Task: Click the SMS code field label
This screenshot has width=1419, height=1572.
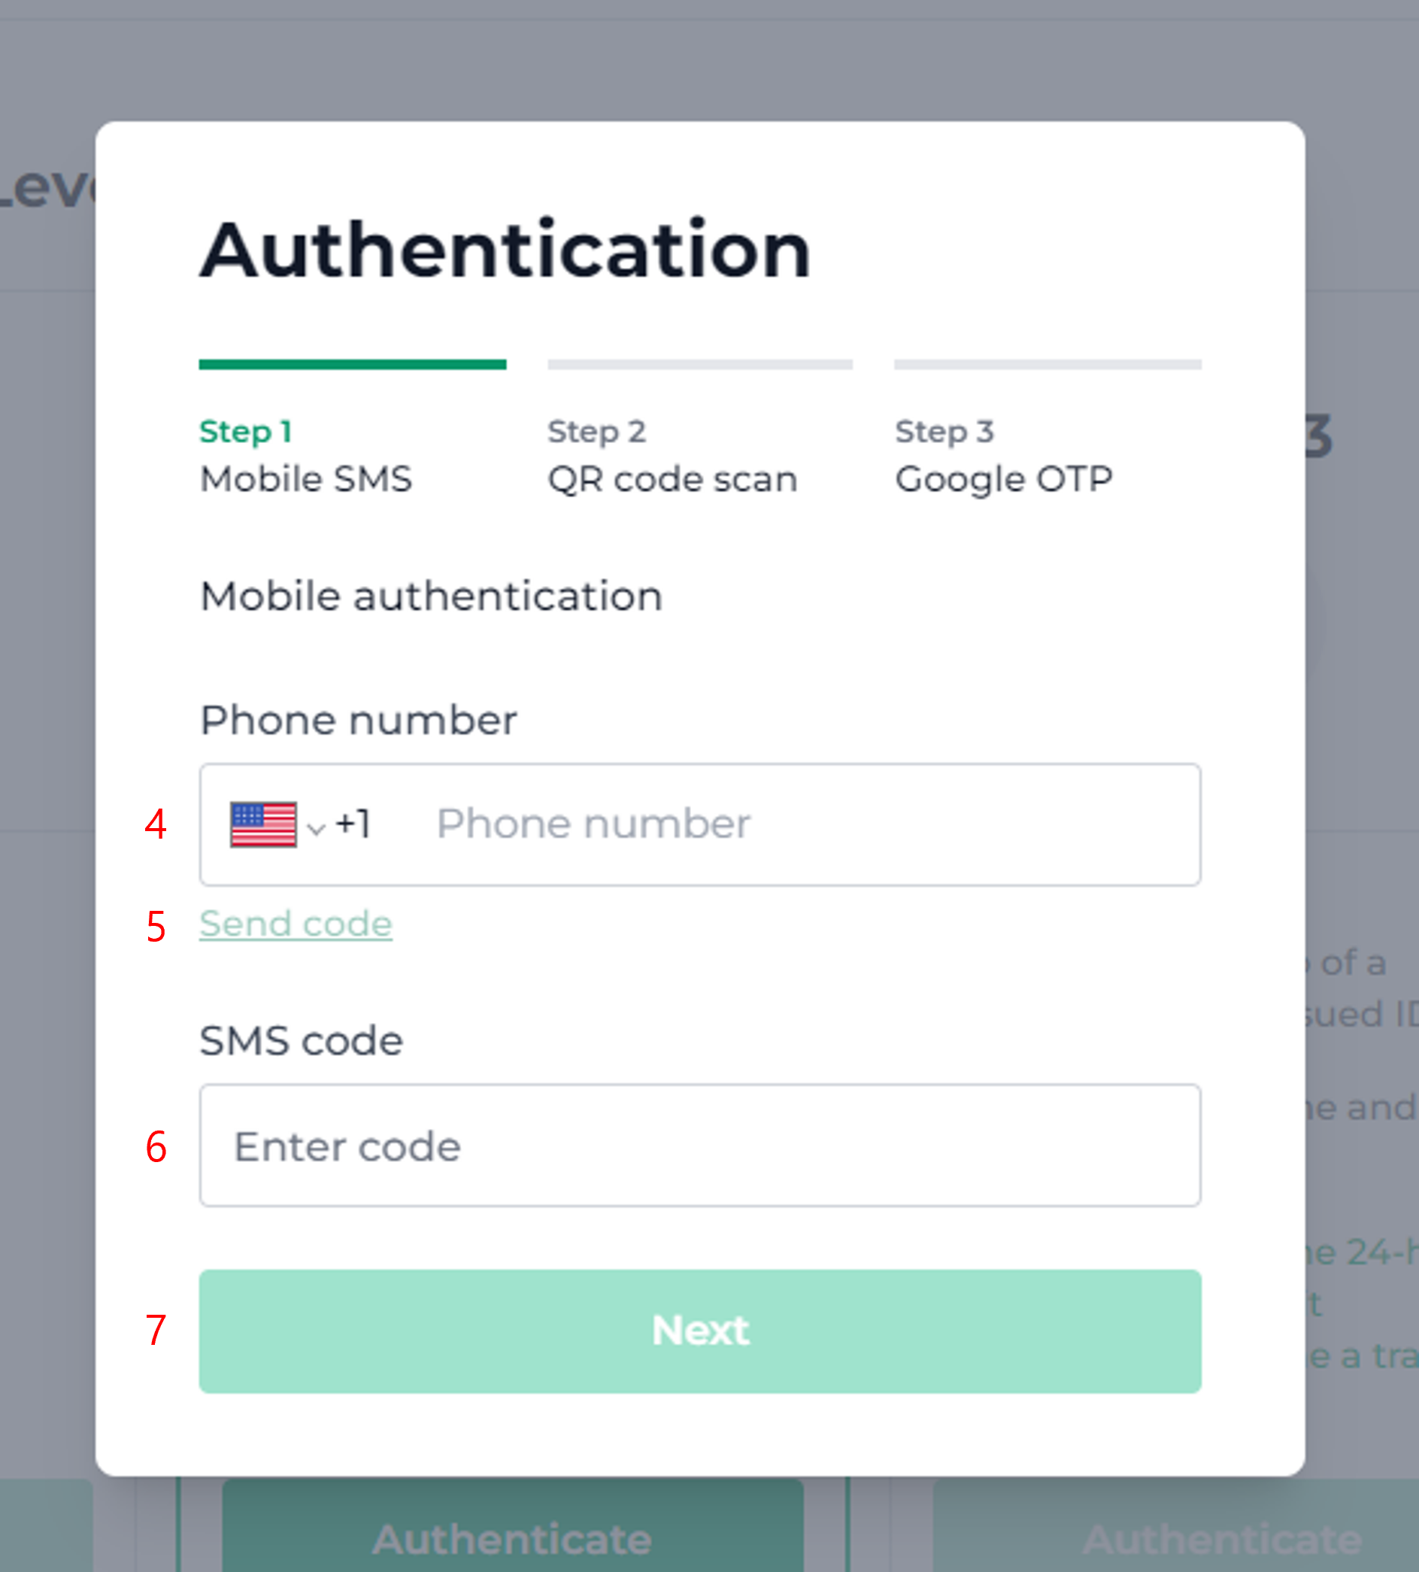Action: pos(301,1040)
